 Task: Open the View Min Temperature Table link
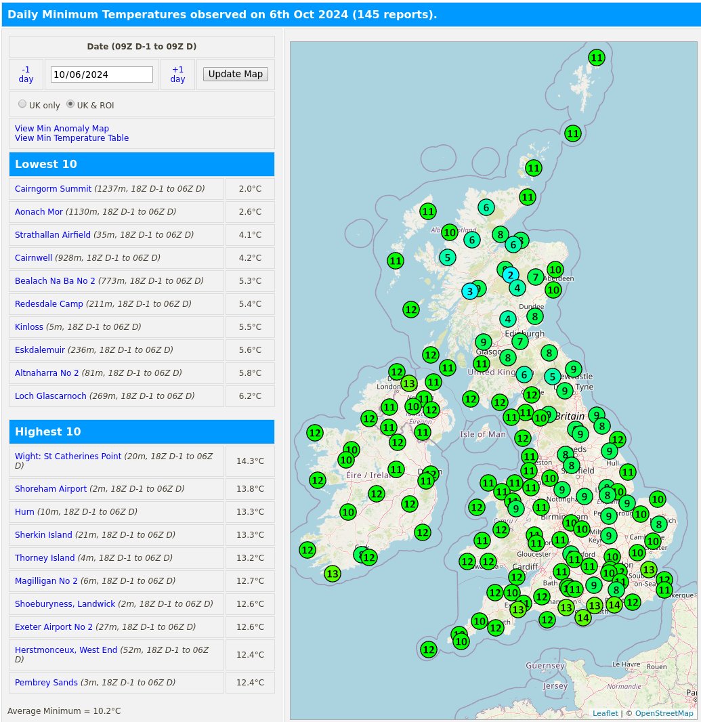click(x=72, y=137)
